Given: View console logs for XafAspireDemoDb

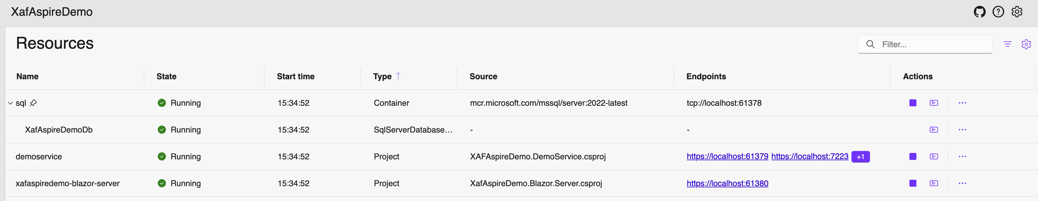Looking at the screenshot, I should [934, 130].
